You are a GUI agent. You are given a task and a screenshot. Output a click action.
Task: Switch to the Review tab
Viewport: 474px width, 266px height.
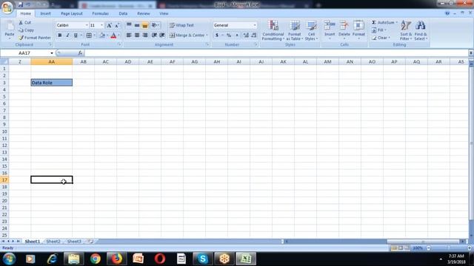click(x=143, y=13)
